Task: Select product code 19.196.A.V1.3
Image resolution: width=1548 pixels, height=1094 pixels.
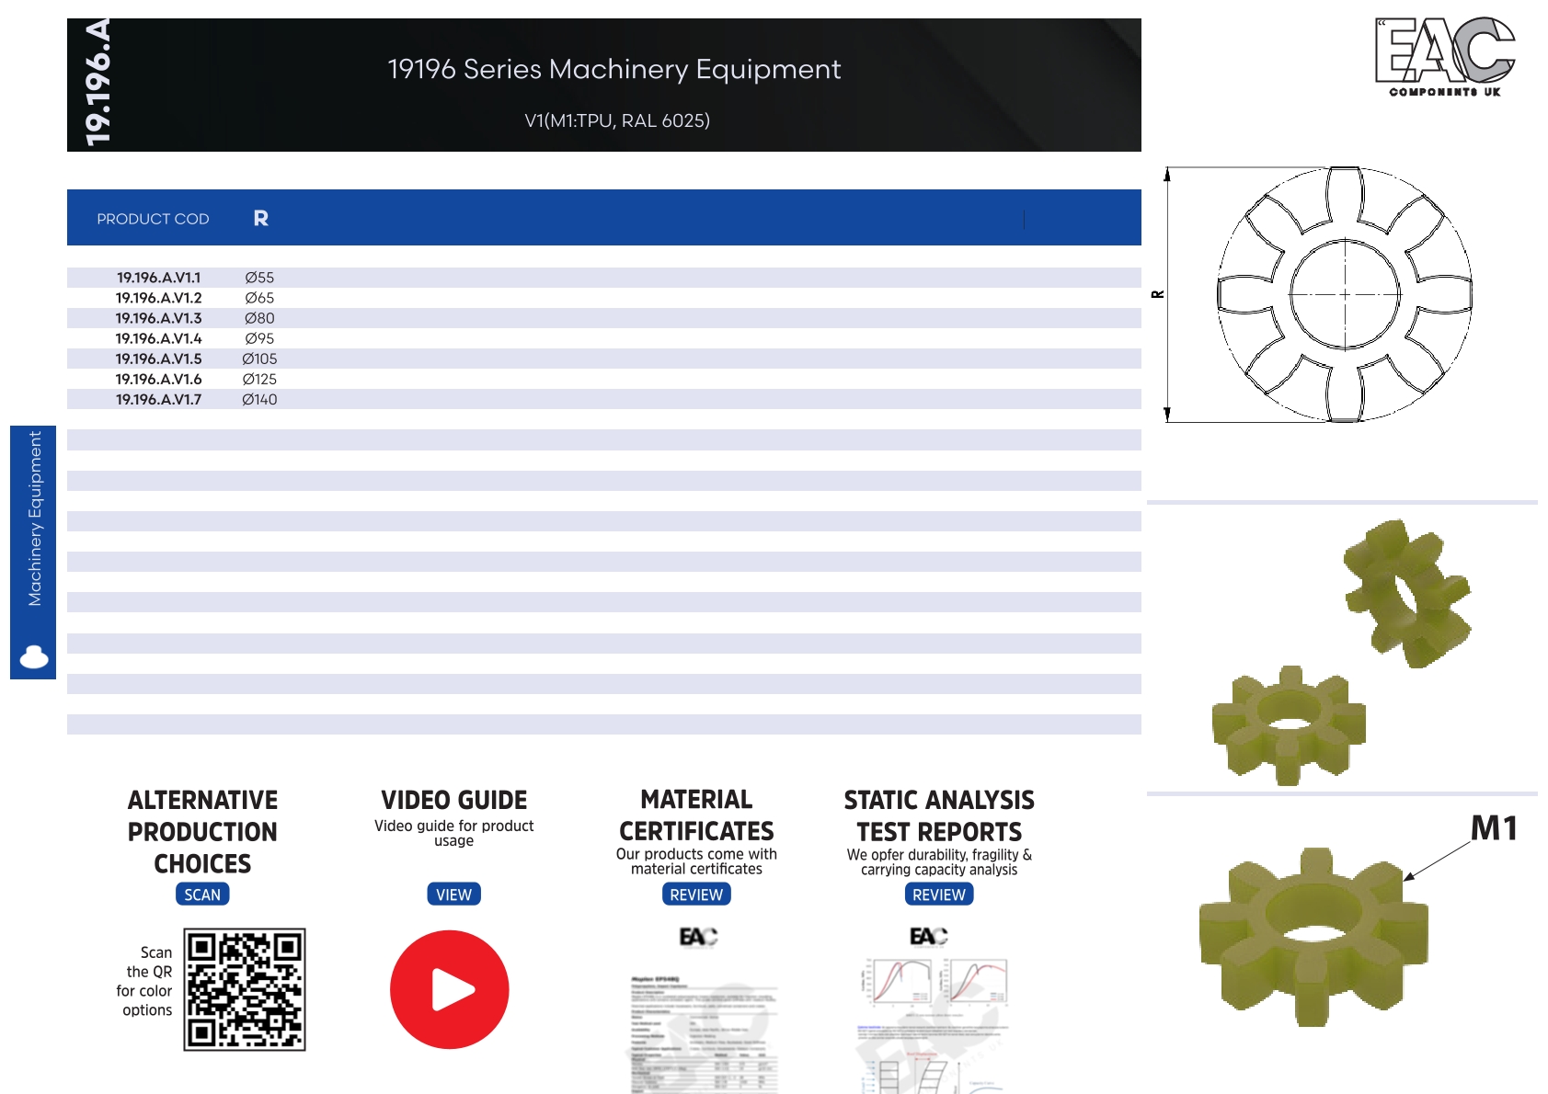Action: click(x=158, y=318)
